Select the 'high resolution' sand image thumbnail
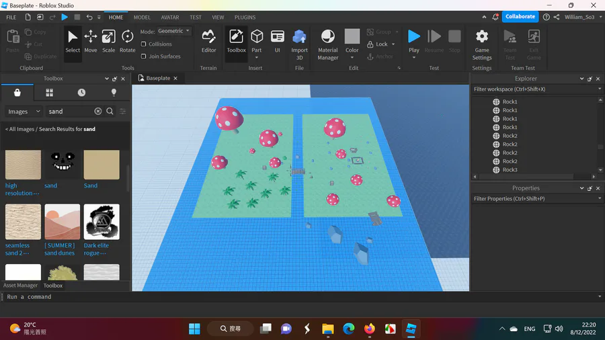 [23, 165]
